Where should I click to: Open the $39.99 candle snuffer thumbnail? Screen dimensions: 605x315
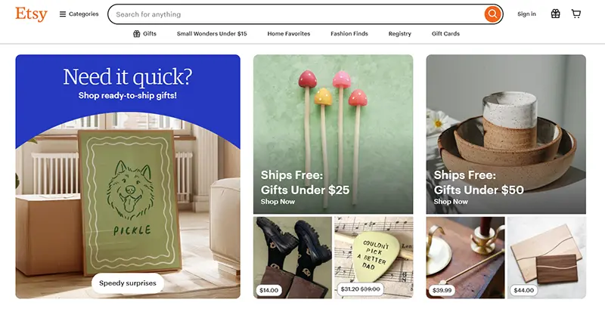[x=465, y=258]
